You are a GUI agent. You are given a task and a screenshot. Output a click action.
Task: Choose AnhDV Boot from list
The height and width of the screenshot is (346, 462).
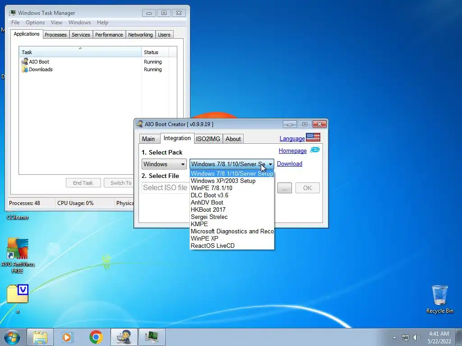click(232, 202)
